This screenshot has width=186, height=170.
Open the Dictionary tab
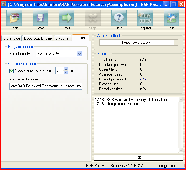point(63,38)
